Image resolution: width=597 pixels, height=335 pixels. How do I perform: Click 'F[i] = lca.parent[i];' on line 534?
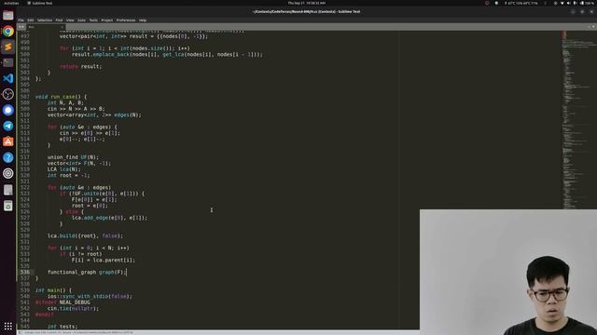[x=104, y=261]
